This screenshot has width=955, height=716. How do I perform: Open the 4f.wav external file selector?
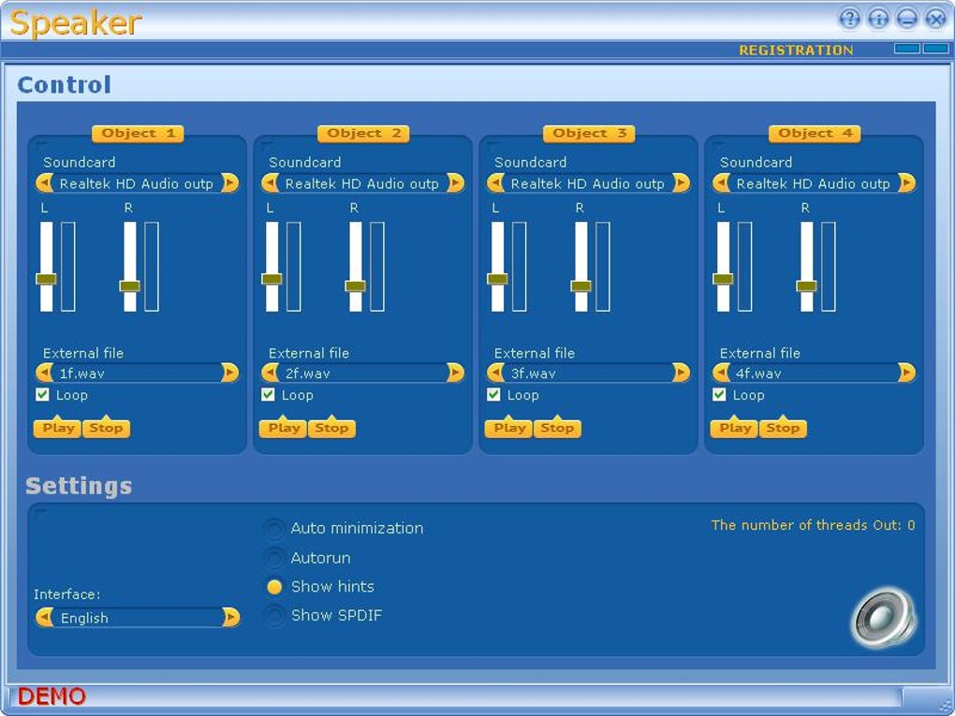814,373
